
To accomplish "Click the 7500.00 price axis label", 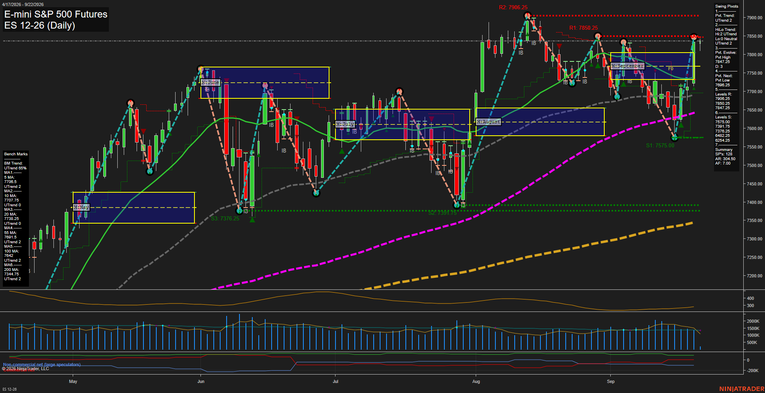I will point(755,166).
